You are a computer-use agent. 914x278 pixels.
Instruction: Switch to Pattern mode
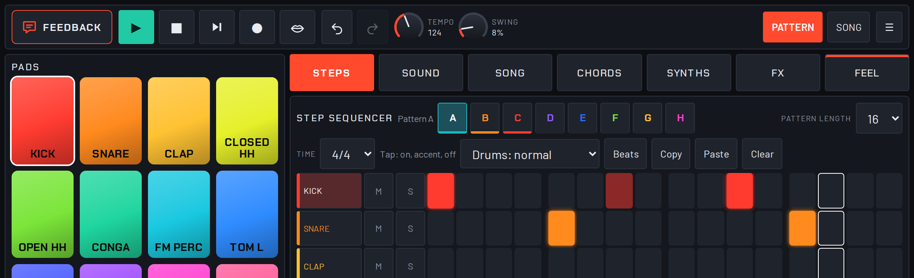click(x=793, y=27)
